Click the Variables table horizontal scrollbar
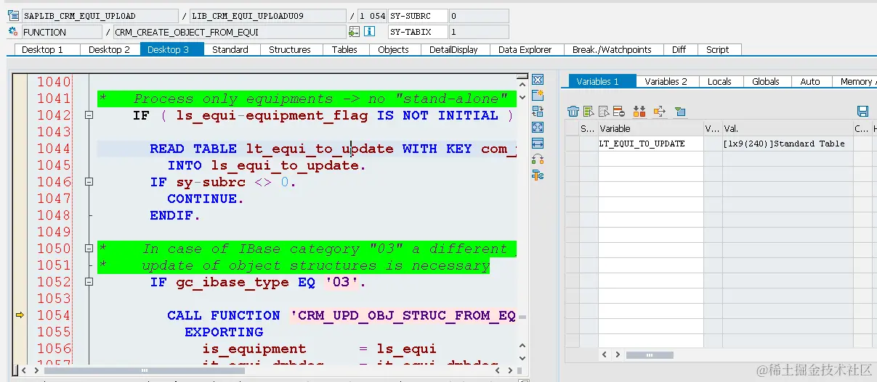The image size is (877, 382). 650,355
